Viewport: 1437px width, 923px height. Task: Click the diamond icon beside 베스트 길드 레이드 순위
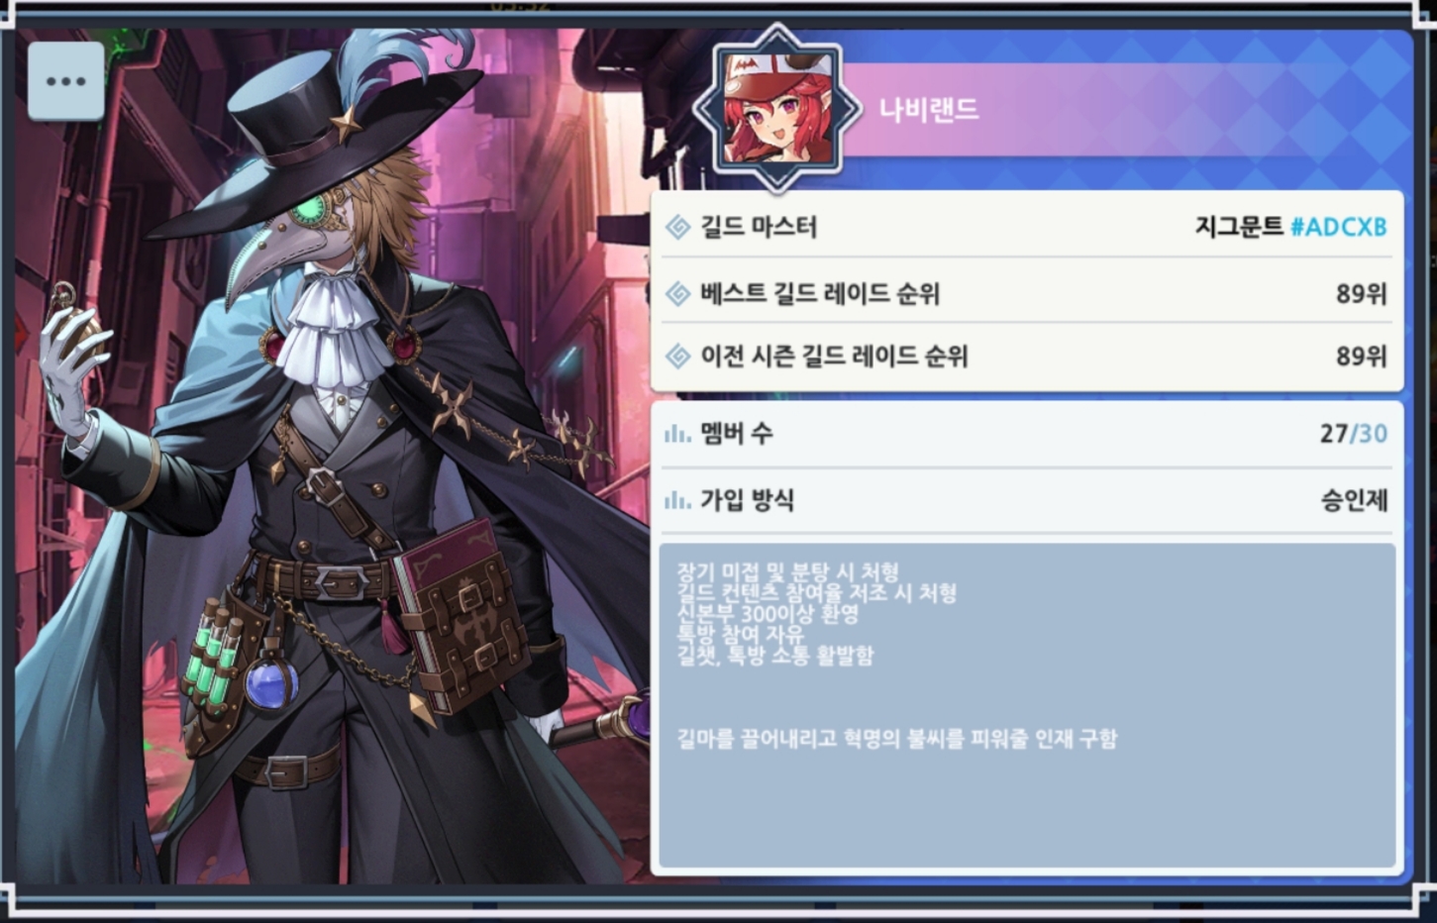coord(678,293)
